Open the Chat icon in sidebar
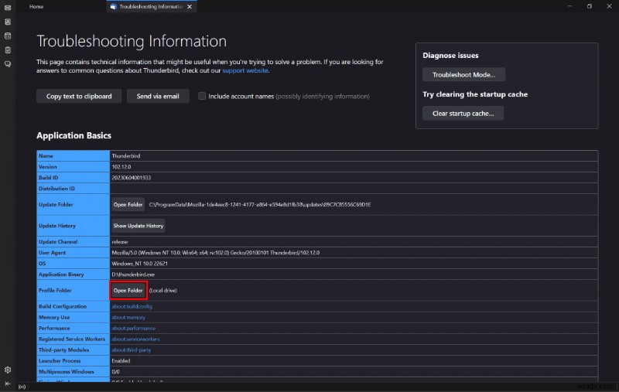Viewport: 619px width, 392px height. (x=8, y=64)
